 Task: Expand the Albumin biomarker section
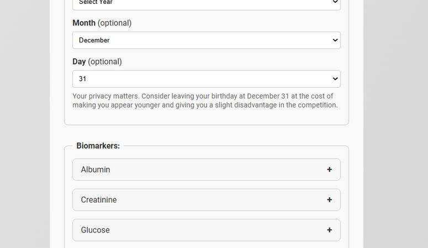206,170
